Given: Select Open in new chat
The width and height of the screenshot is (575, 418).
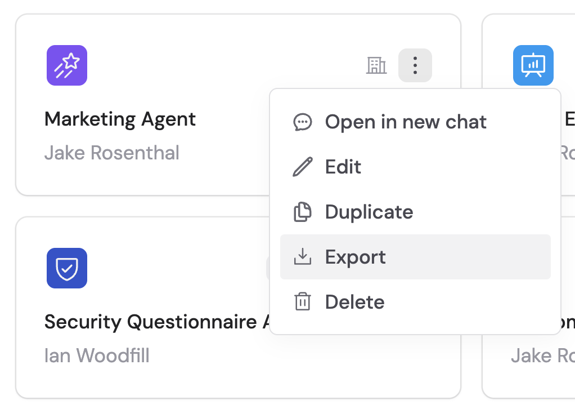Looking at the screenshot, I should (405, 122).
